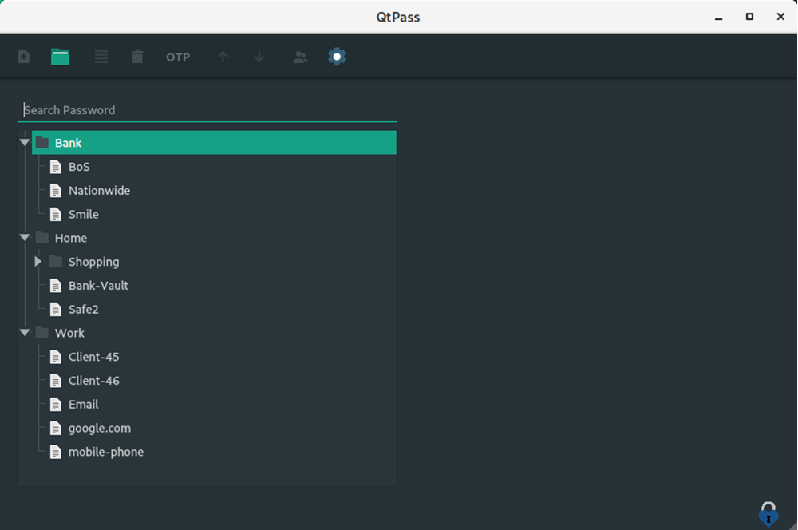Create a new folder in the store

[60, 57]
